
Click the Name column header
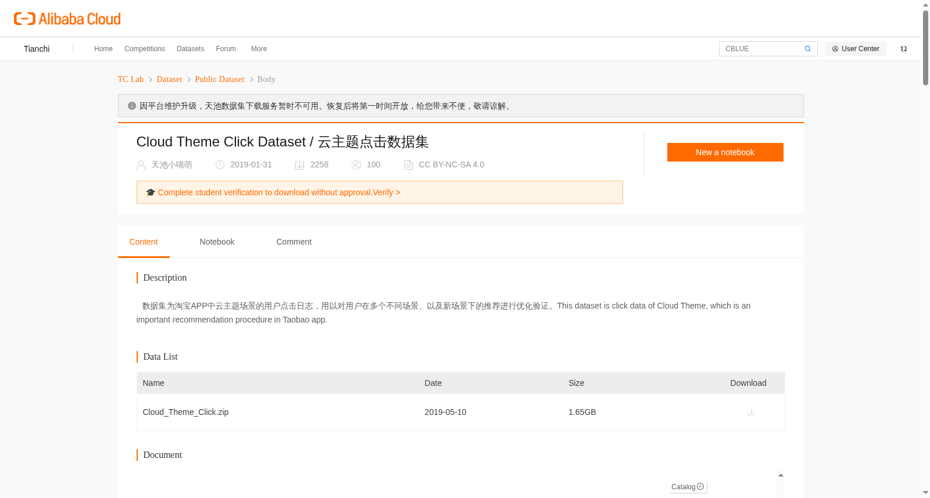click(x=153, y=383)
